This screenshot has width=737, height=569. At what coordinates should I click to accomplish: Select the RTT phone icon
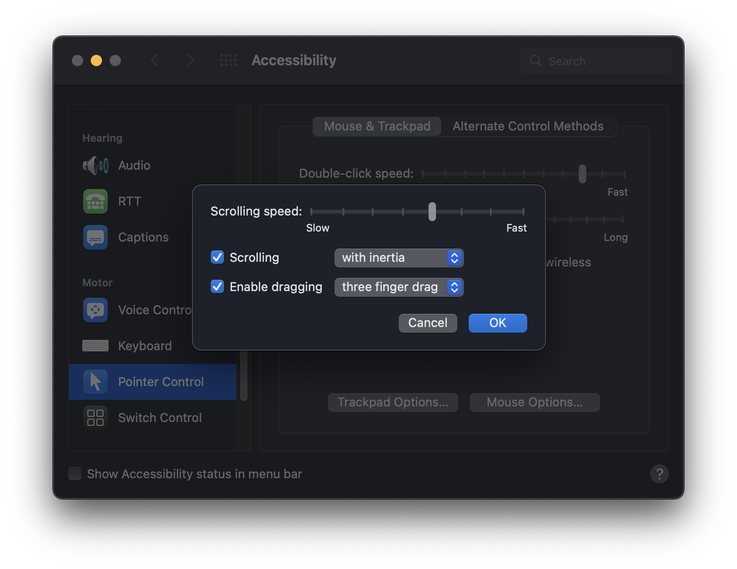coord(95,201)
